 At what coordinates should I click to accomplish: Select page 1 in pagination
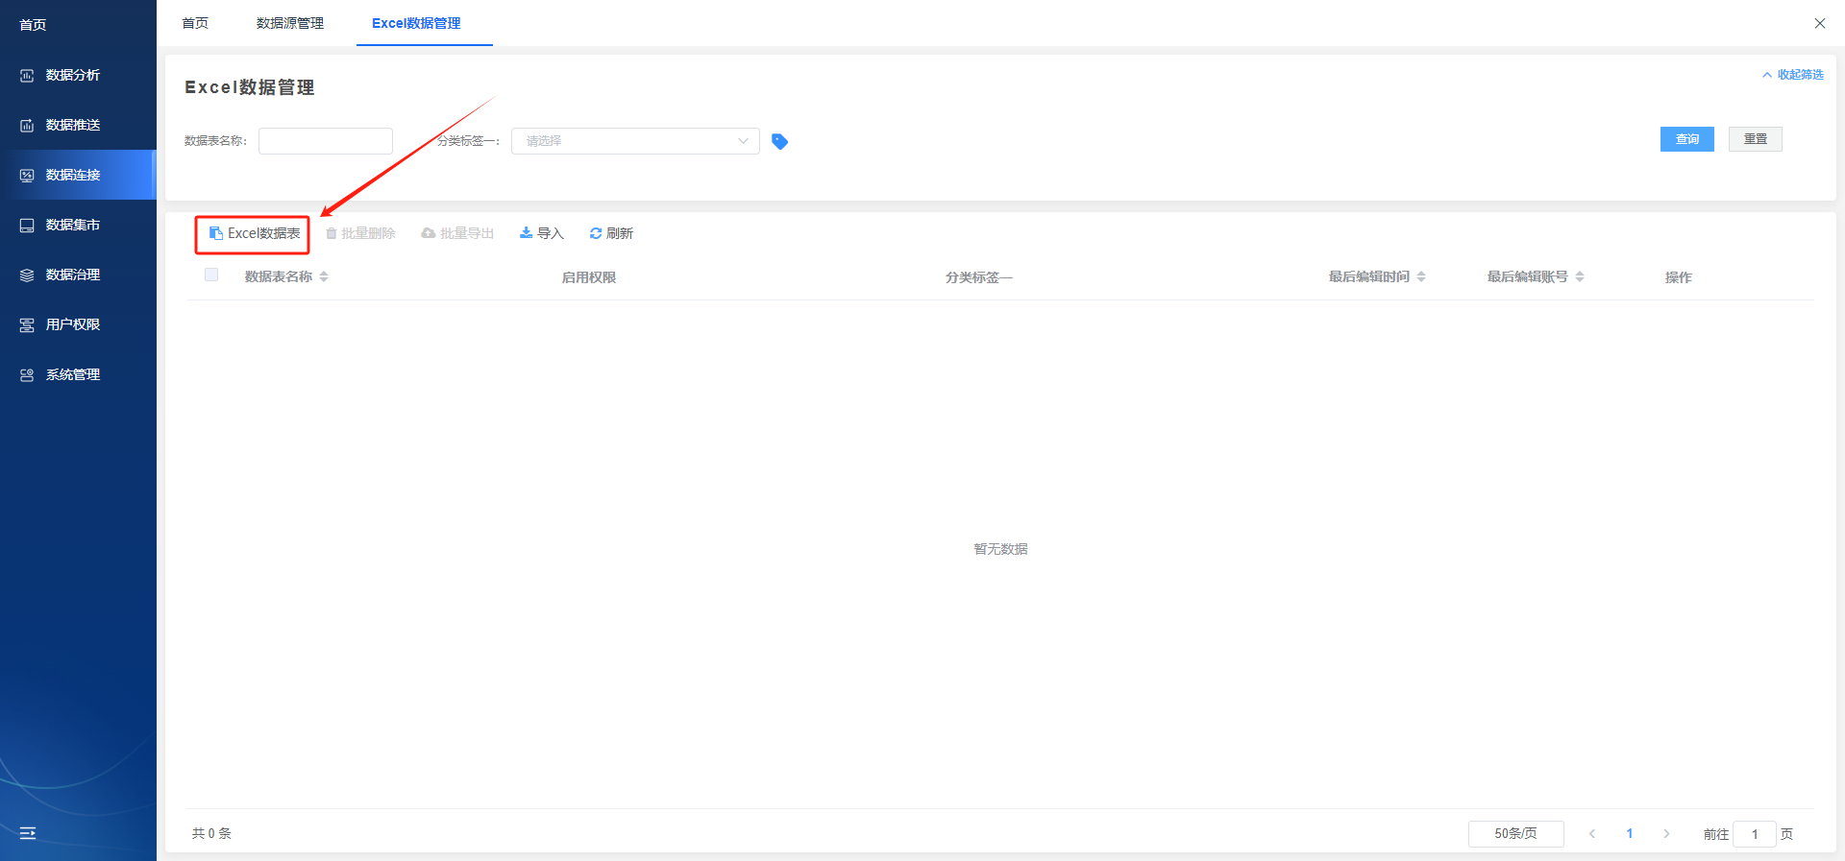(x=1630, y=834)
